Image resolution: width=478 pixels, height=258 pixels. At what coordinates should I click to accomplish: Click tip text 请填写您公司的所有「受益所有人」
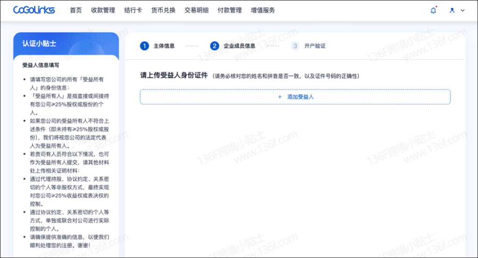pyautogui.click(x=67, y=84)
